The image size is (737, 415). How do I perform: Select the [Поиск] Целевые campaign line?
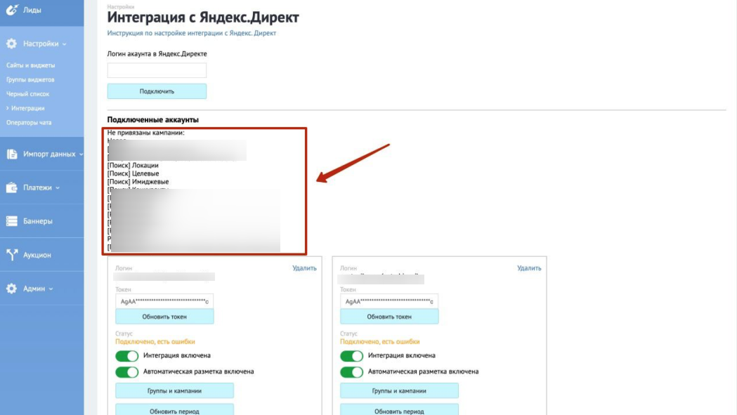tap(133, 173)
